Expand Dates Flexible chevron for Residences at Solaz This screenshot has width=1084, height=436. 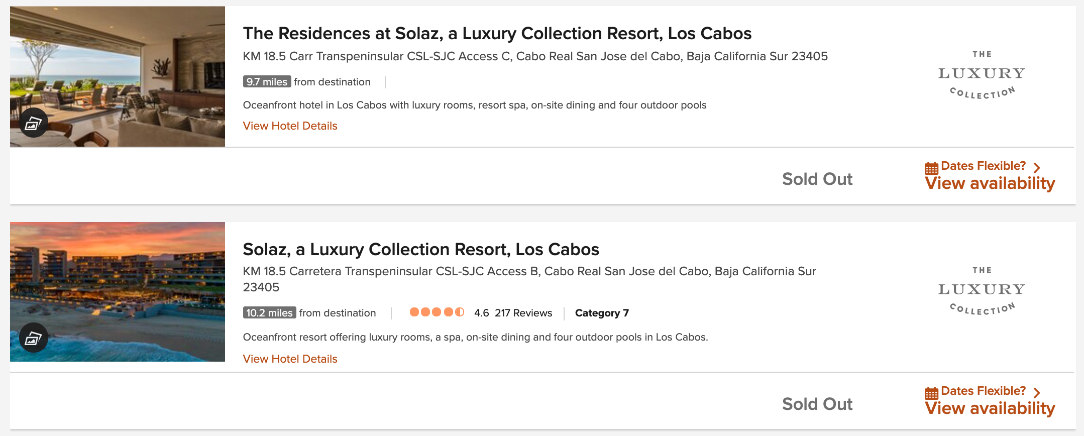click(x=1037, y=167)
